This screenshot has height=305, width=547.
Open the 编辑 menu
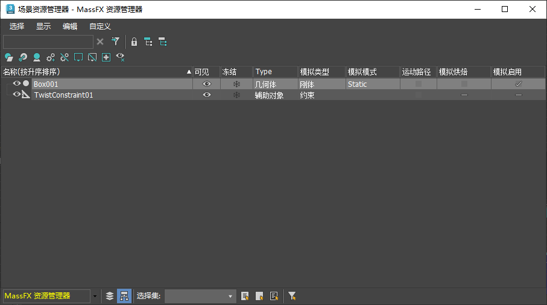70,26
